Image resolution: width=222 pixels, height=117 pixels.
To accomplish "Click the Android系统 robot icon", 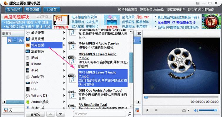I will [x=28, y=102].
